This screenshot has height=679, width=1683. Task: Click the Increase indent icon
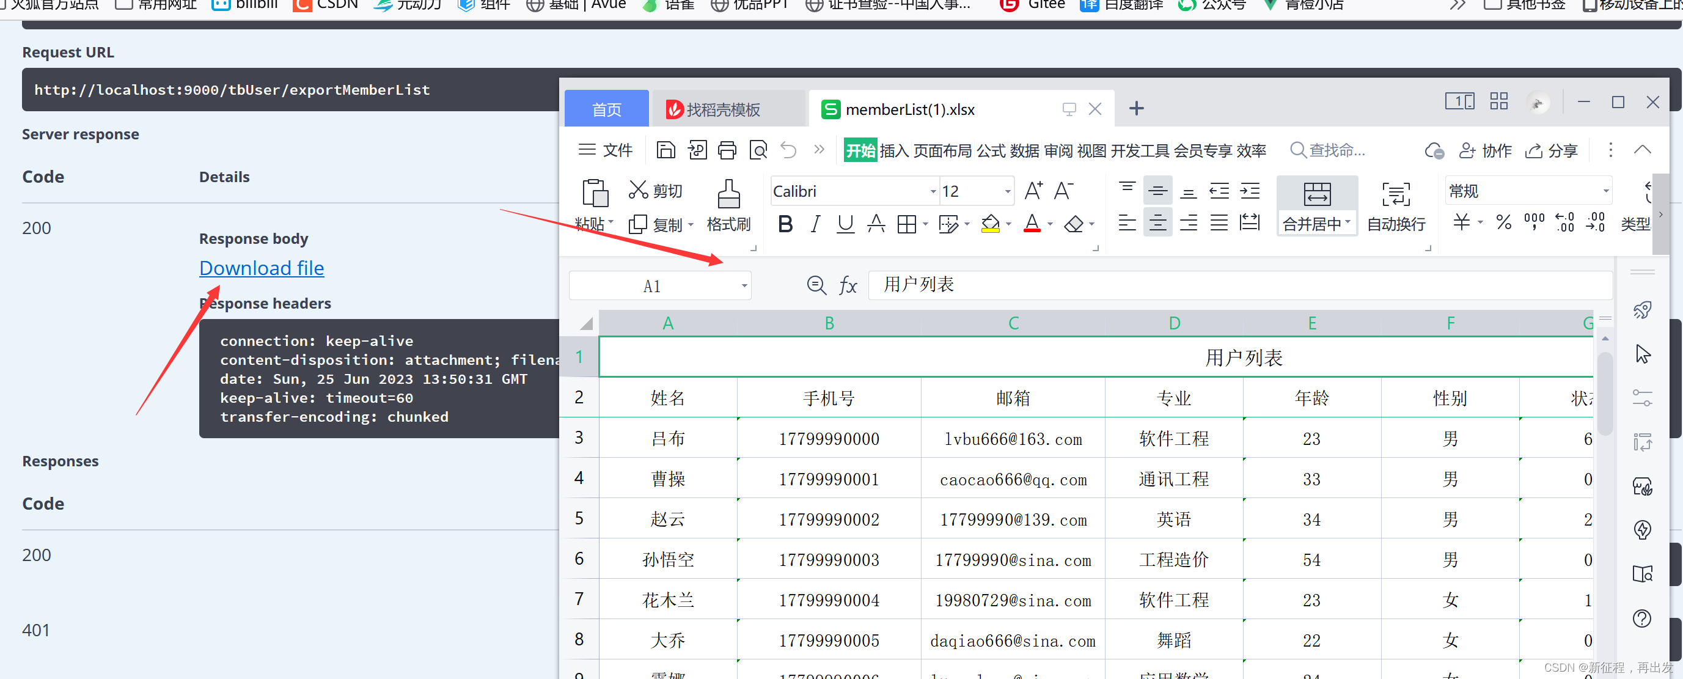[x=1249, y=190]
